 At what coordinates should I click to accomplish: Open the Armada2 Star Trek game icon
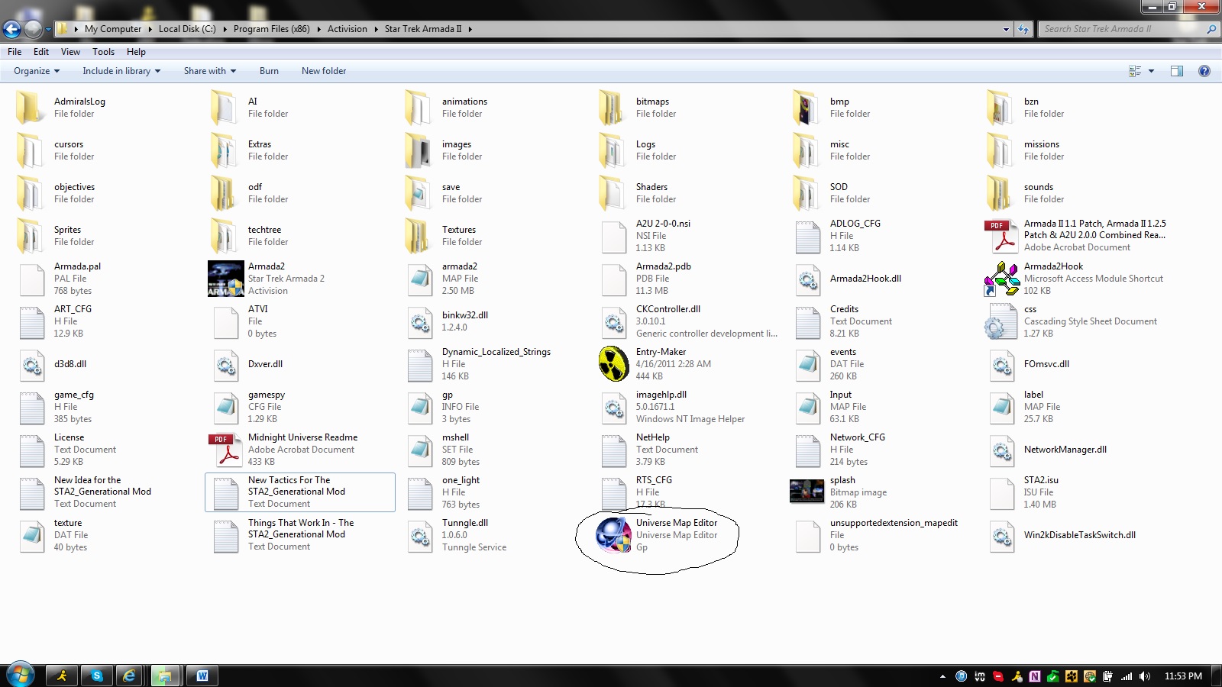click(x=225, y=279)
